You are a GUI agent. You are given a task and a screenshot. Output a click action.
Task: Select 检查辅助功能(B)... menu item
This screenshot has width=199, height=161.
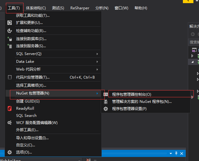(31, 31)
